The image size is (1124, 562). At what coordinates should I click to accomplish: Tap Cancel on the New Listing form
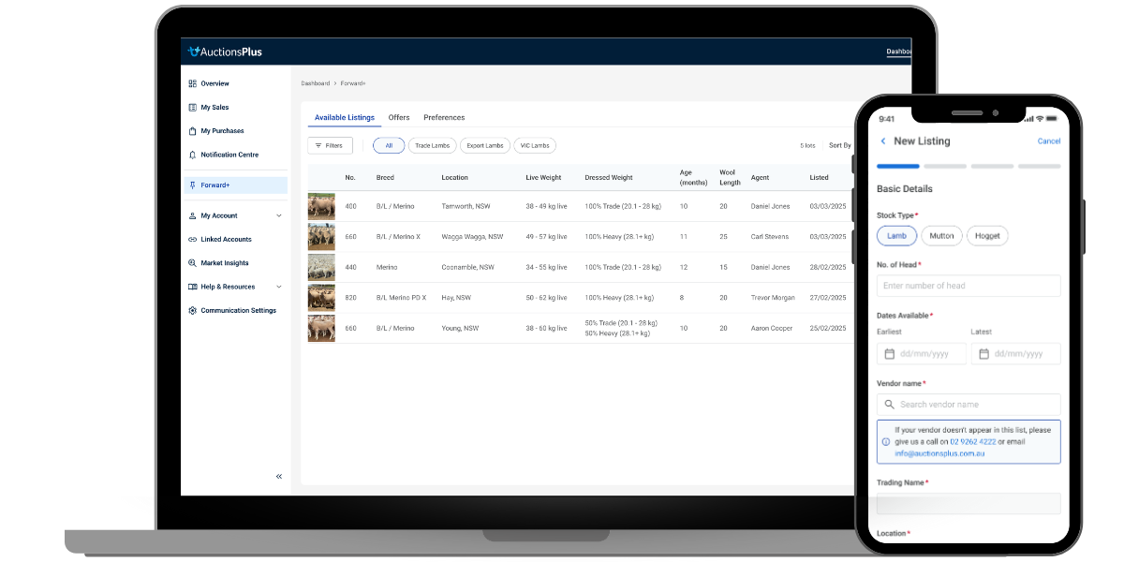pos(1048,141)
